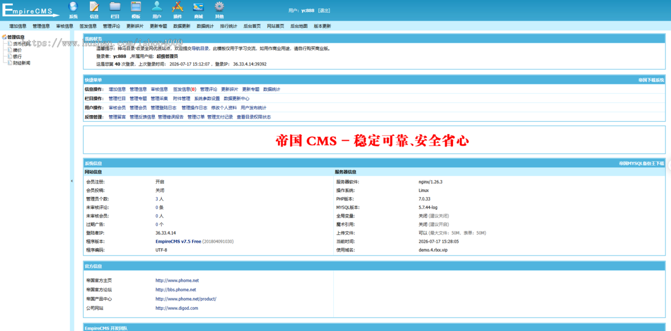The width and height of the screenshot is (671, 331).
Task: Click 签发信息(0) in the quick menu panel
Action: 185,89
